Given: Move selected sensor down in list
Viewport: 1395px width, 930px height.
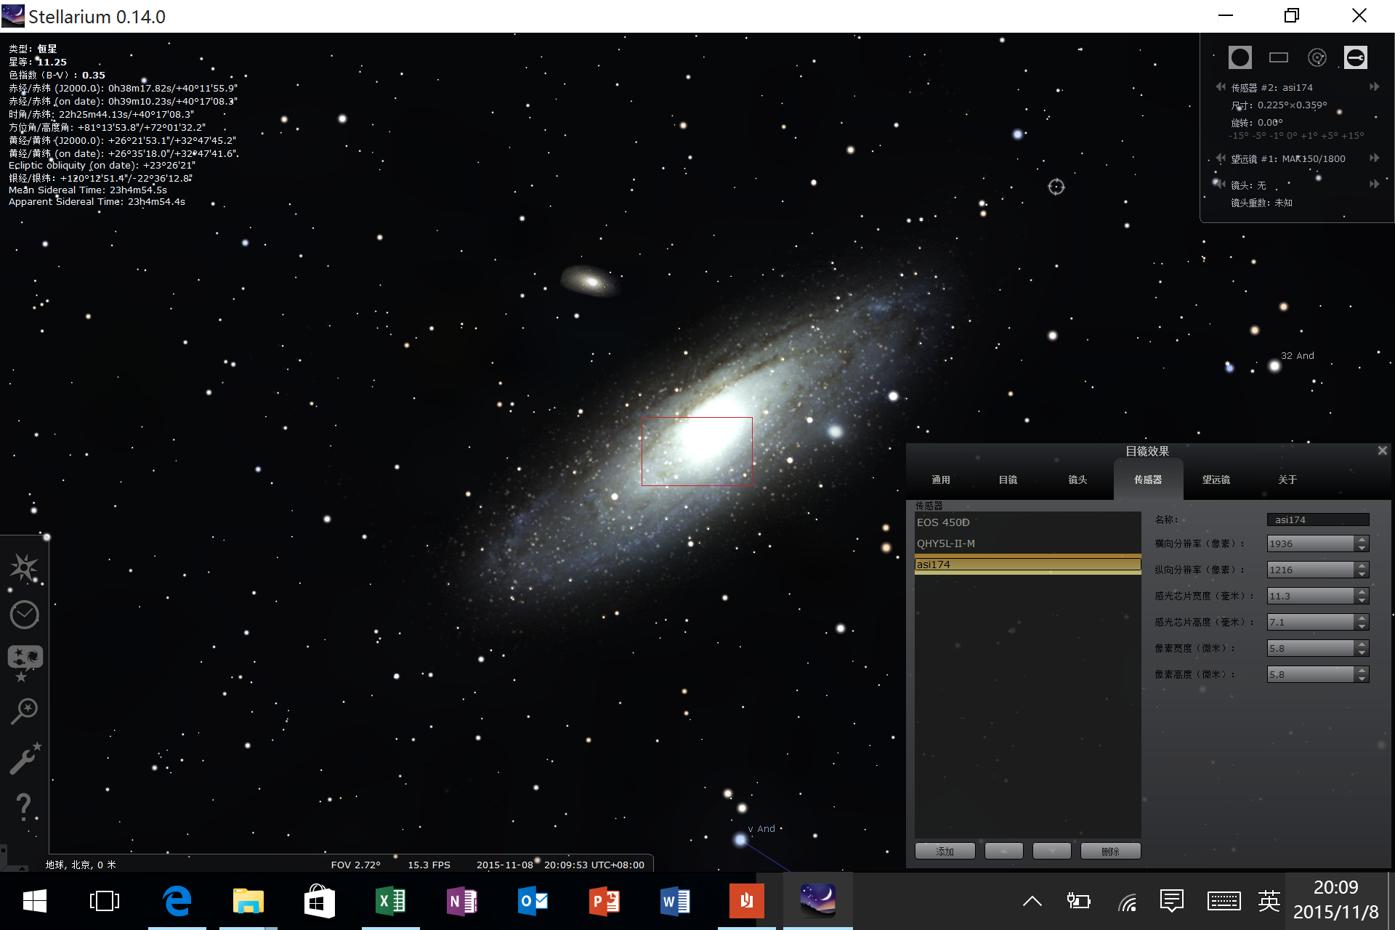Looking at the screenshot, I should [x=1052, y=851].
